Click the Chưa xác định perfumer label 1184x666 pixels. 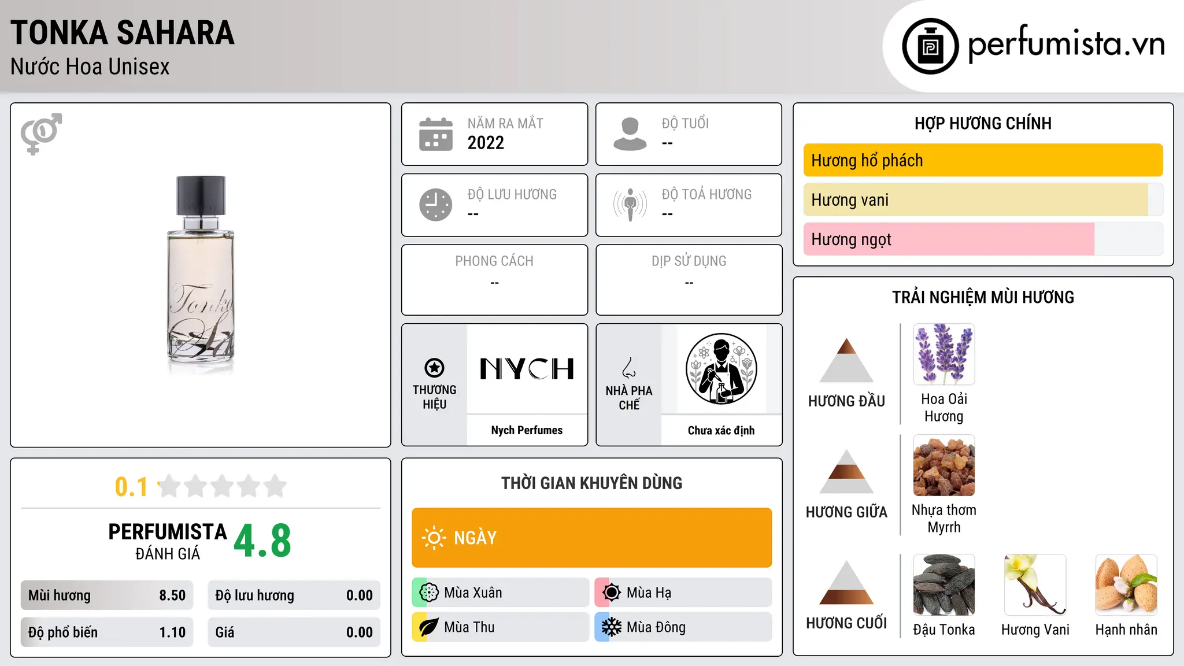pyautogui.click(x=721, y=430)
